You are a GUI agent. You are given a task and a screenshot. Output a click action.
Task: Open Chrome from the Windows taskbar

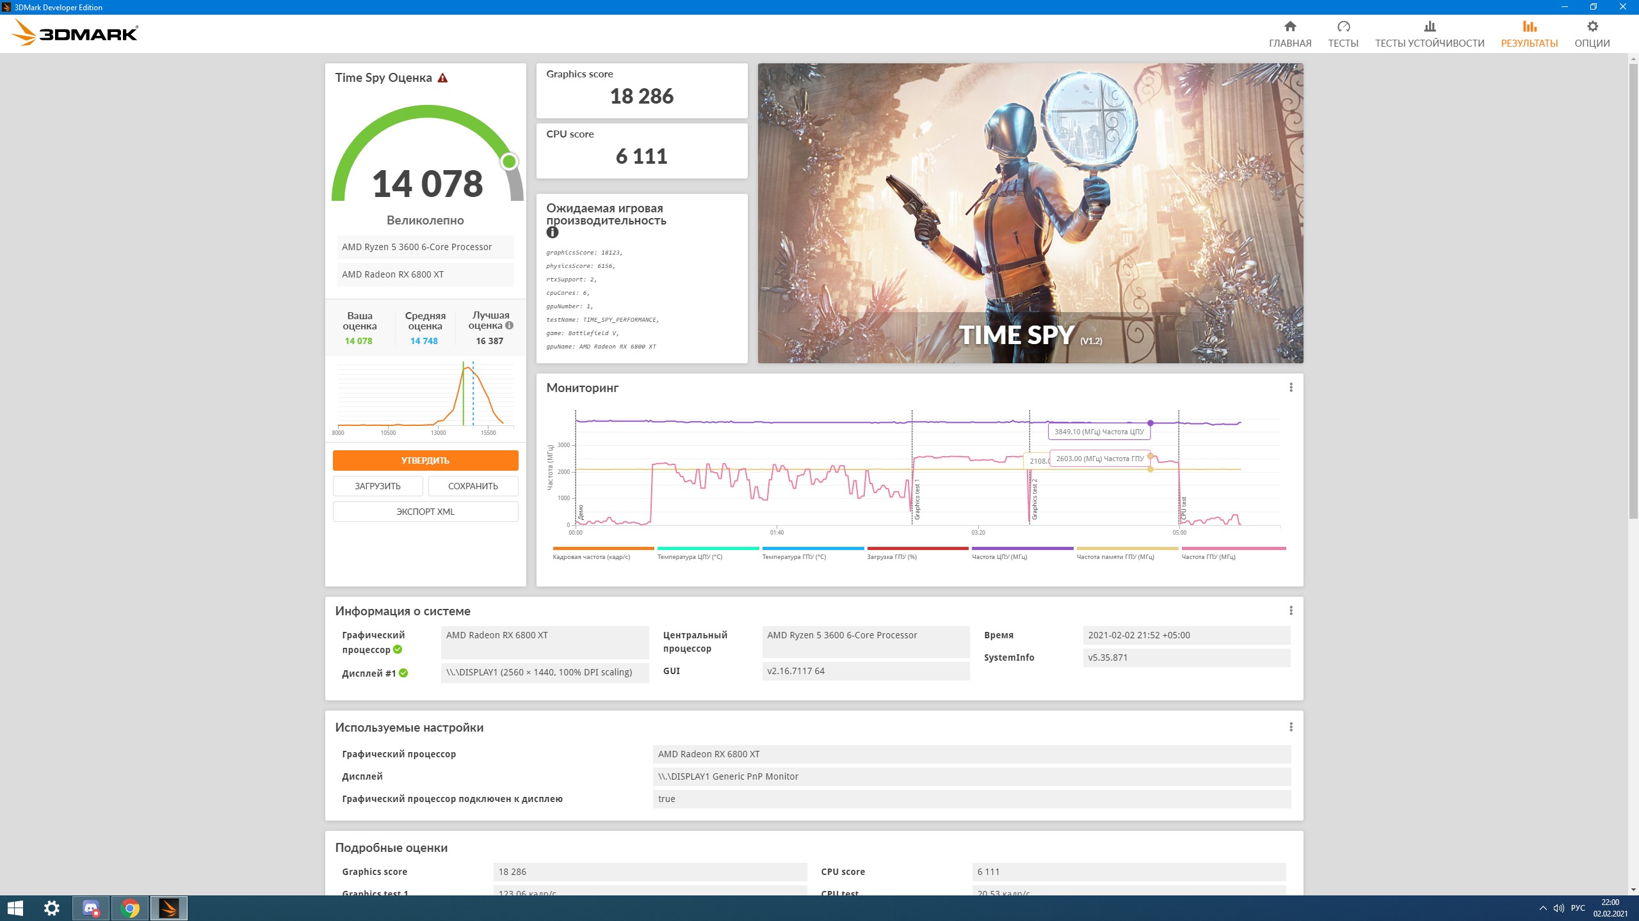coord(130,908)
